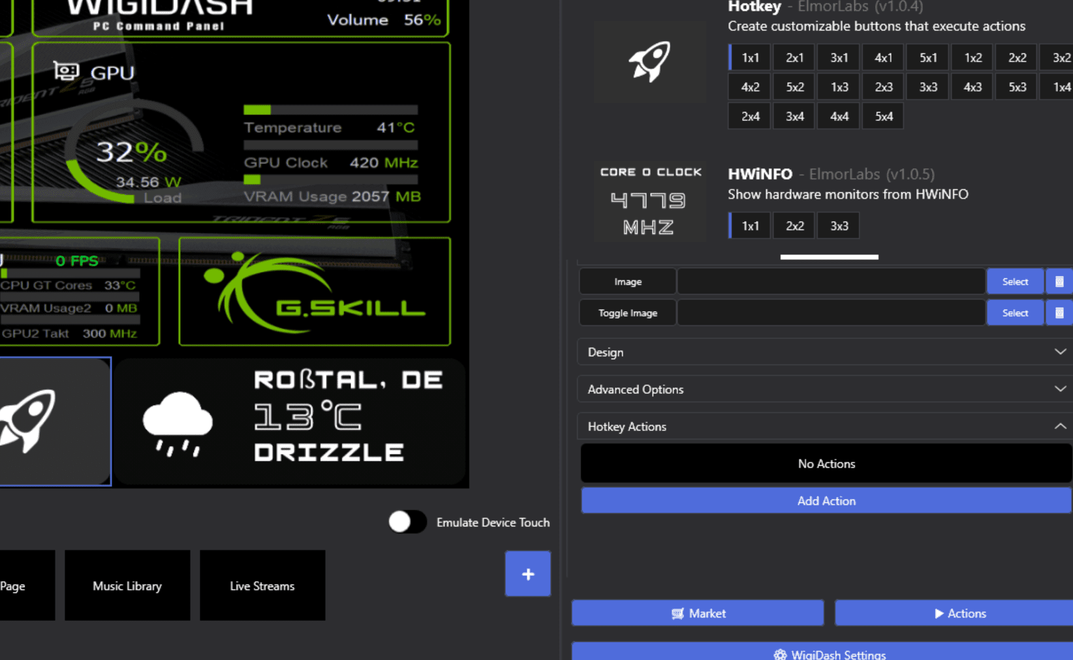Choose Hotkey widget size 3x1
Image resolution: width=1073 pixels, height=660 pixels.
click(839, 57)
